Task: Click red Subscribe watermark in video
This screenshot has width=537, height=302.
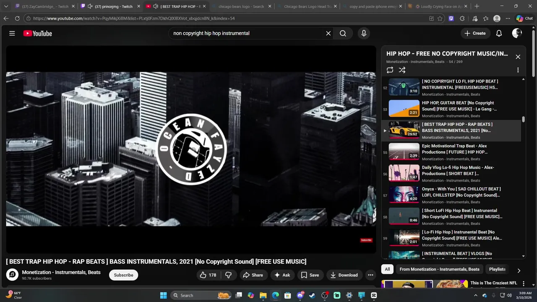Action: coord(366,240)
